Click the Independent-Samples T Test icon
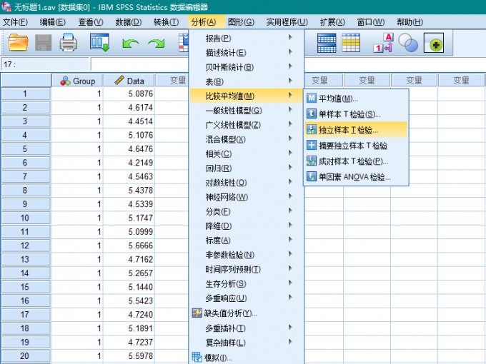Image resolution: width=486 pixels, height=364 pixels. pos(311,129)
